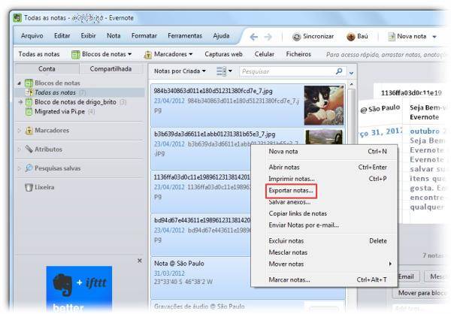Click the Evernote title bar icon
The width and height of the screenshot is (451, 314).
17,18
